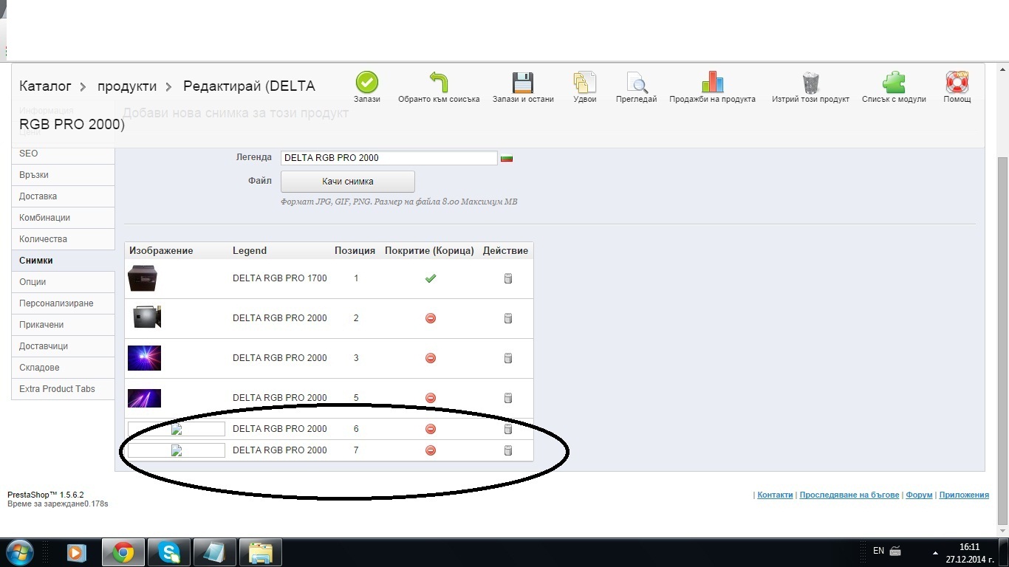Click the DELTA RGB PRO 1700 thumbnail
1009x567 pixels.
point(143,278)
